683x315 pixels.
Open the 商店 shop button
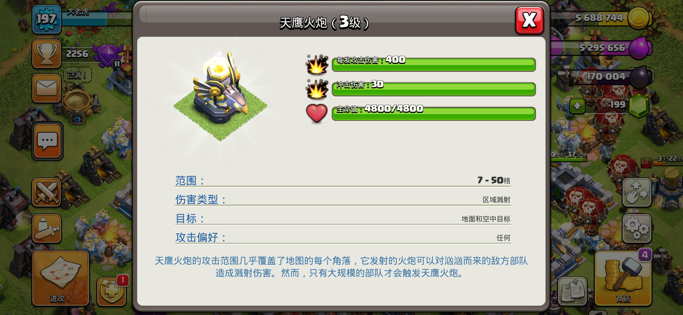pyautogui.click(x=623, y=278)
